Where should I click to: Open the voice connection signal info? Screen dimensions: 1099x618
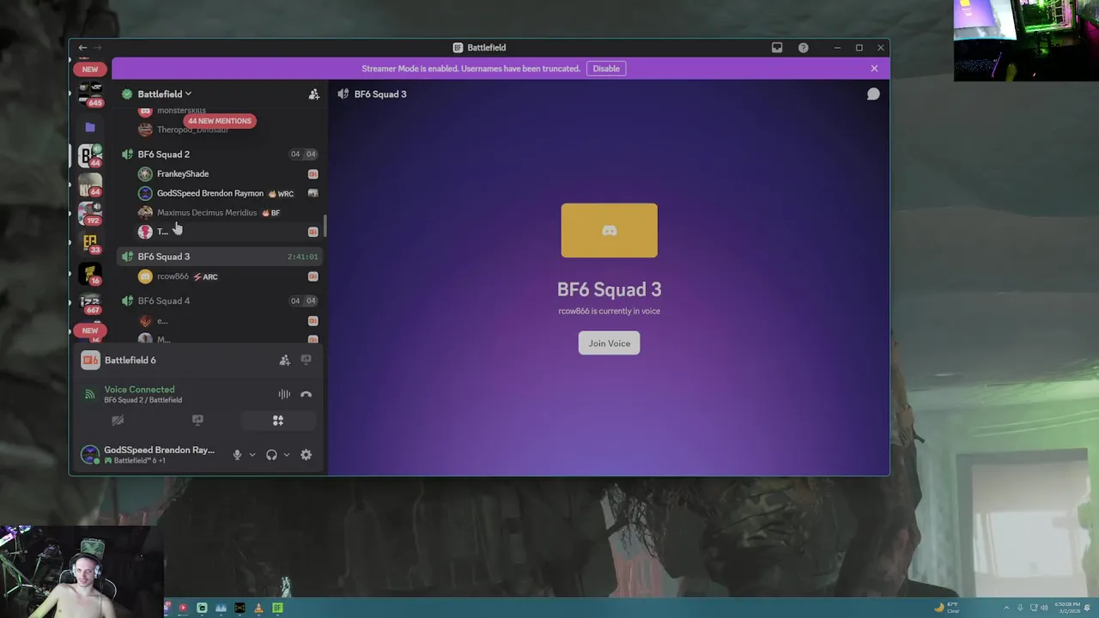(89, 395)
